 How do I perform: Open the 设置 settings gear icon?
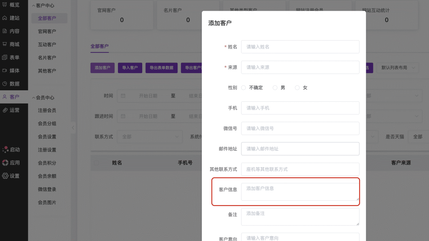click(5, 176)
